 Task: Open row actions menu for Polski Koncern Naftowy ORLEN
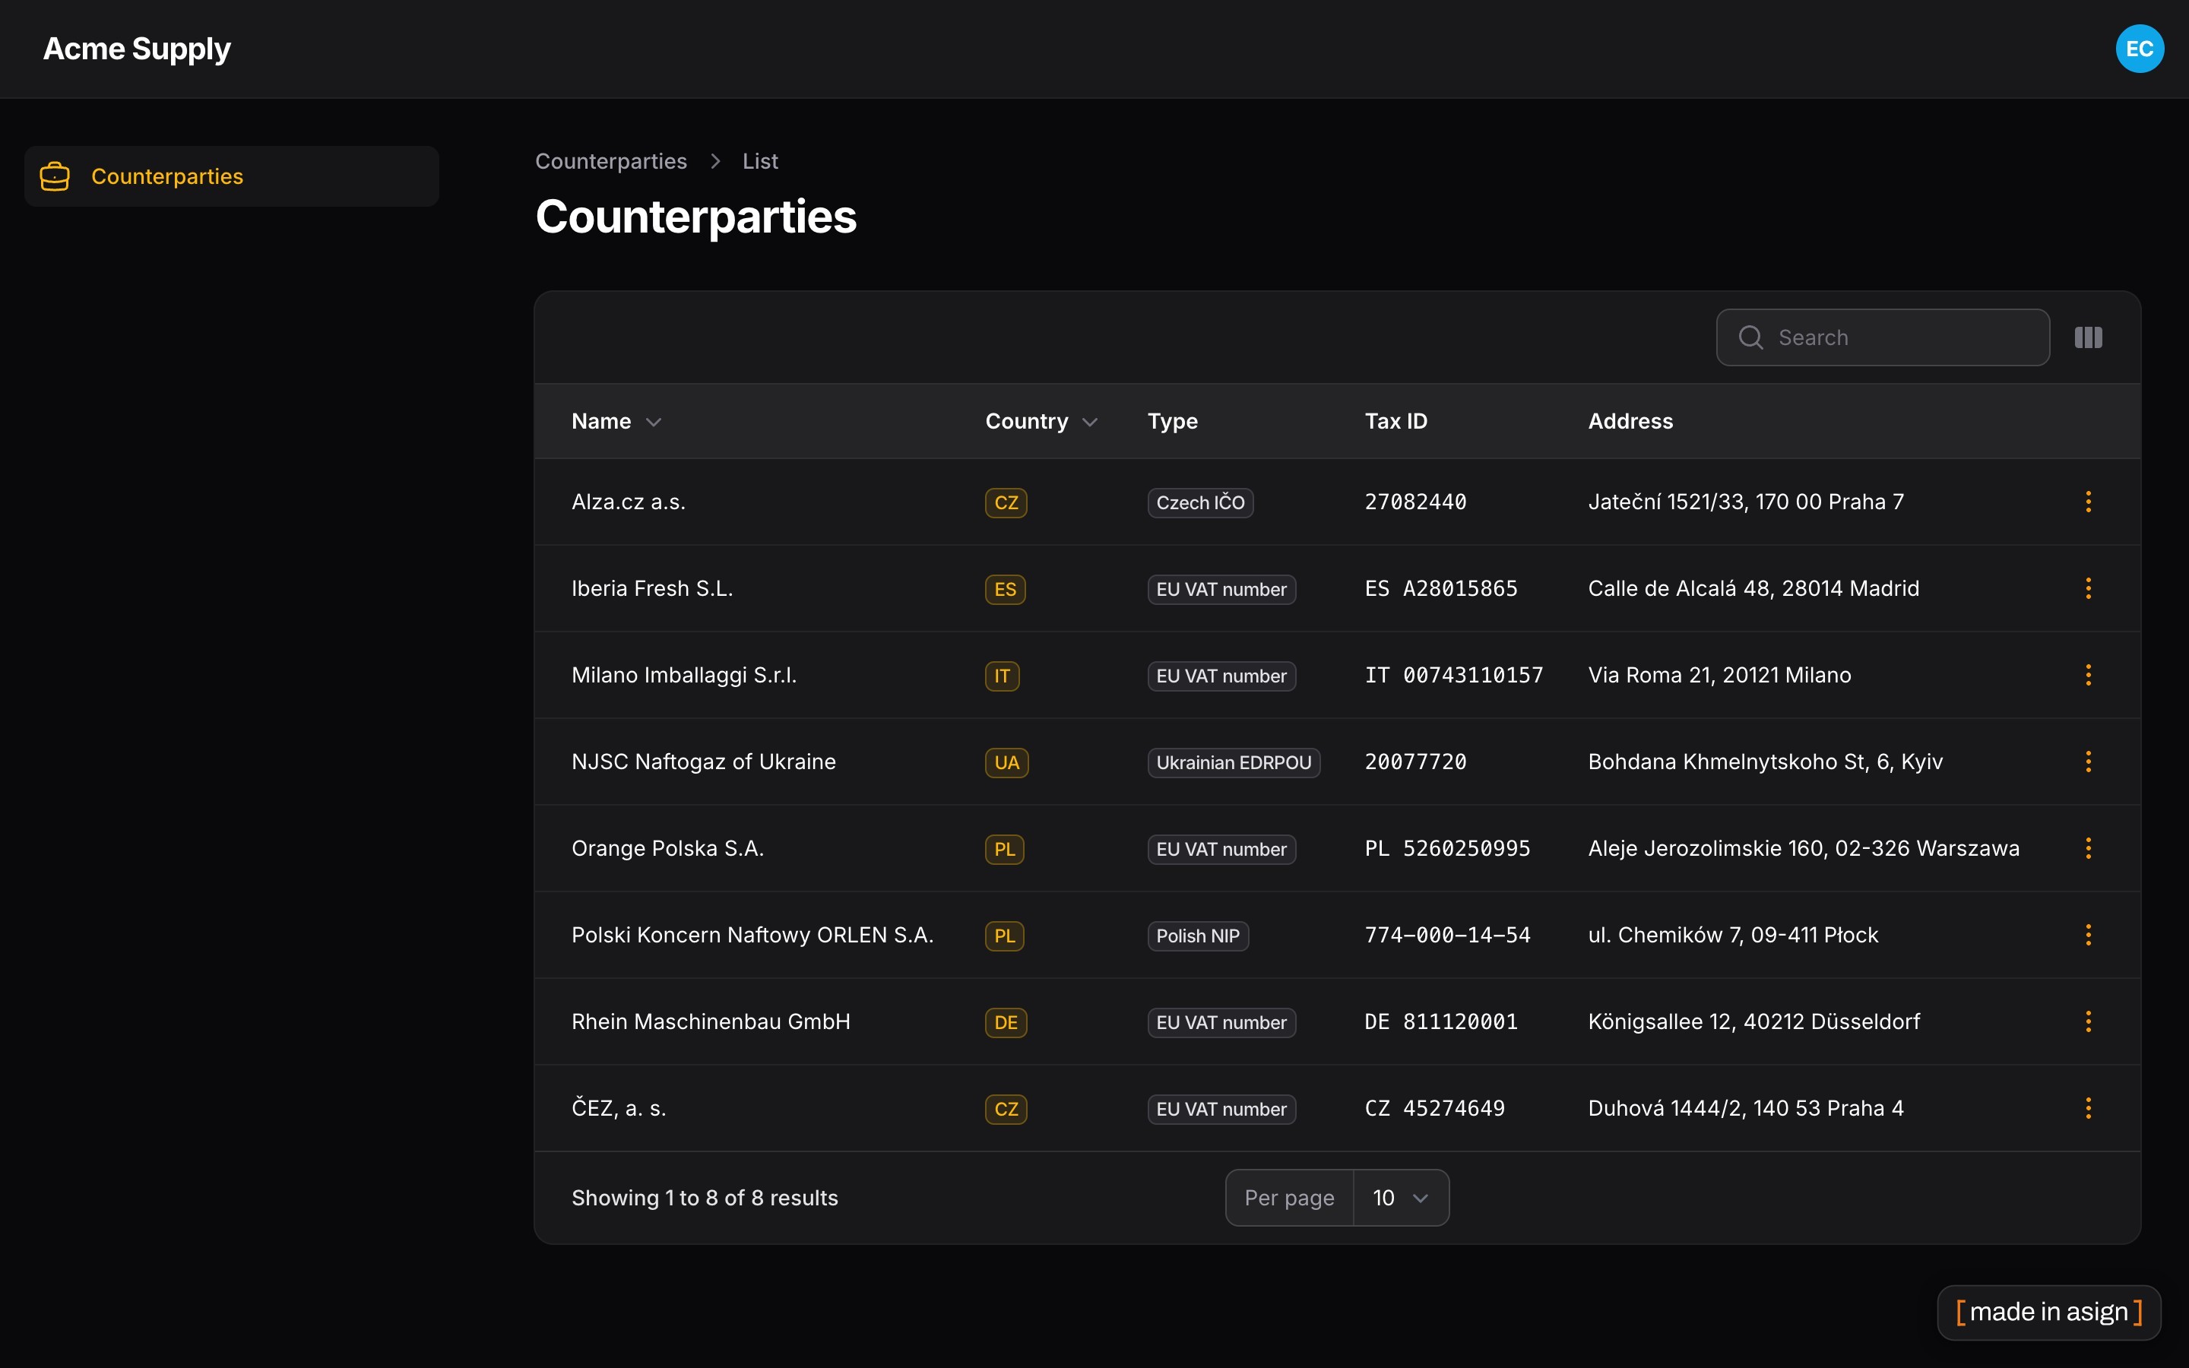point(2088,936)
